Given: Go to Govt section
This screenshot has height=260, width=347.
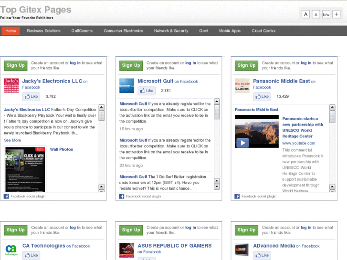Looking at the screenshot, I should 204,31.
